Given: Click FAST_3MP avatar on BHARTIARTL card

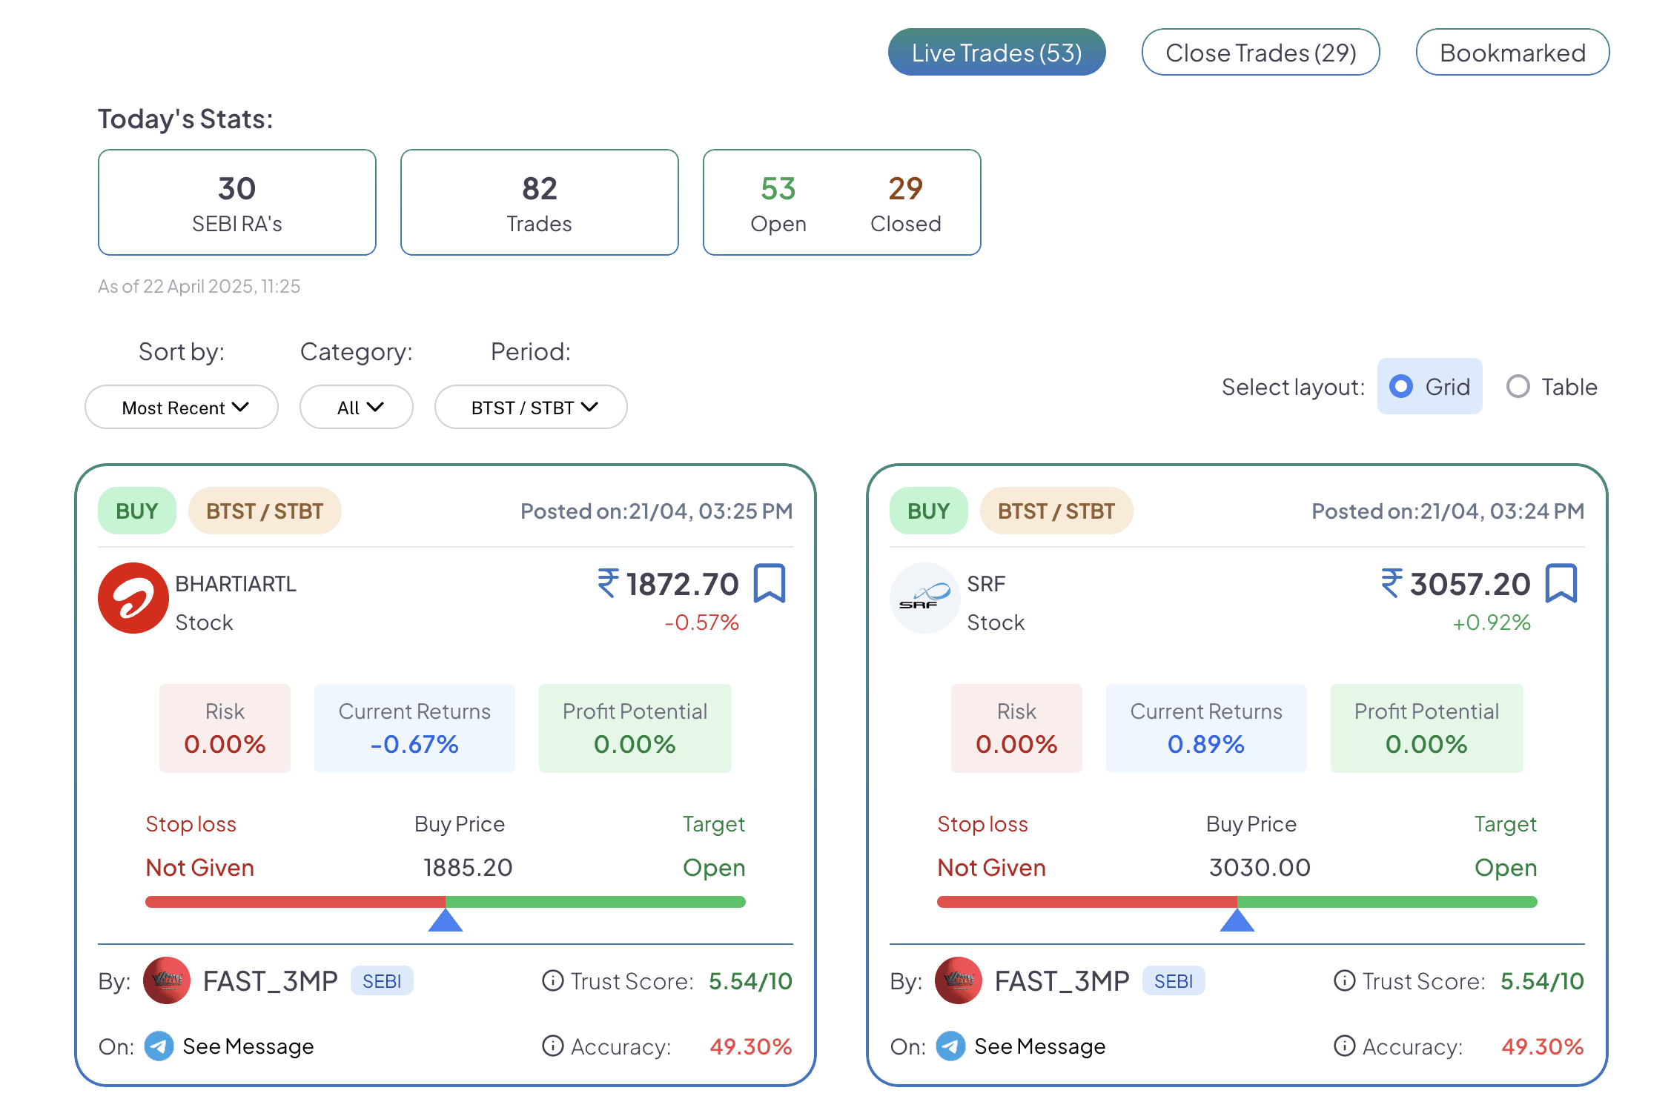Looking at the screenshot, I should click(x=167, y=980).
